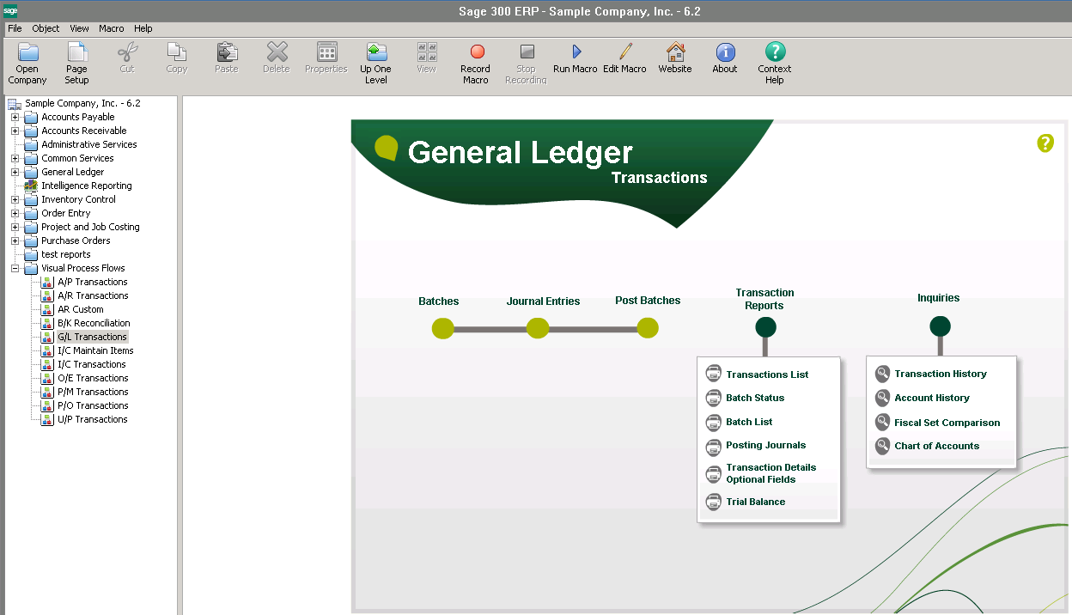Select AR Custom process flow

[x=81, y=309]
